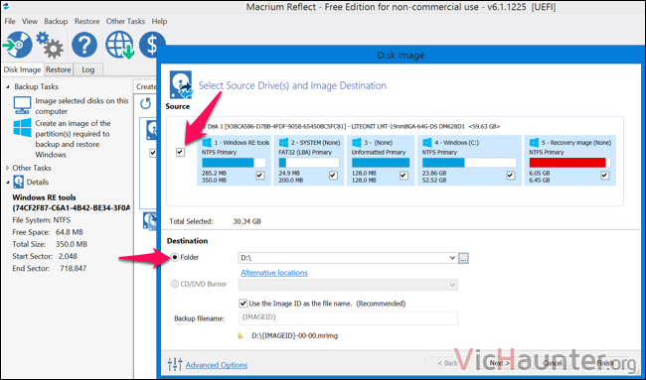The image size is (646, 380).
Task: Click the Disk 1 LITEONIT header text
Action: pos(352,126)
